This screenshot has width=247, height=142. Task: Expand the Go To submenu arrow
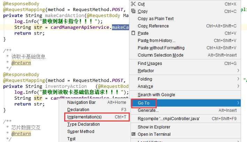[x=238, y=103]
